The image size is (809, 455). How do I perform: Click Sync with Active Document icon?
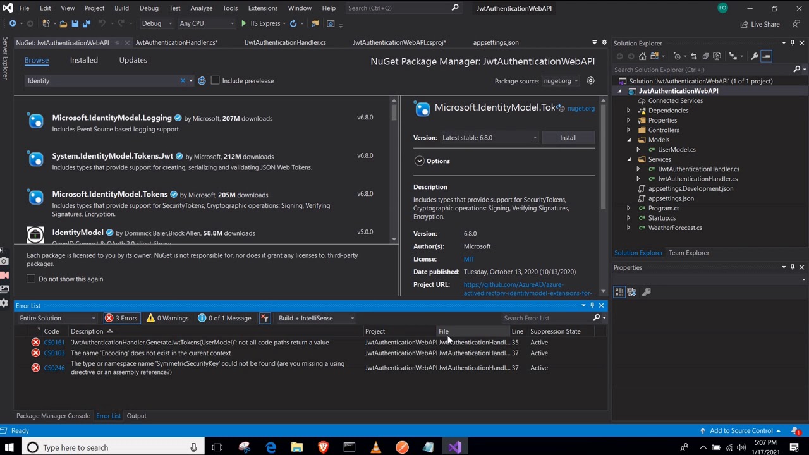[x=694, y=56]
